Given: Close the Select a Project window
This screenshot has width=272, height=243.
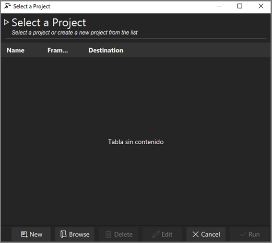Looking at the screenshot, I should coord(261,6).
